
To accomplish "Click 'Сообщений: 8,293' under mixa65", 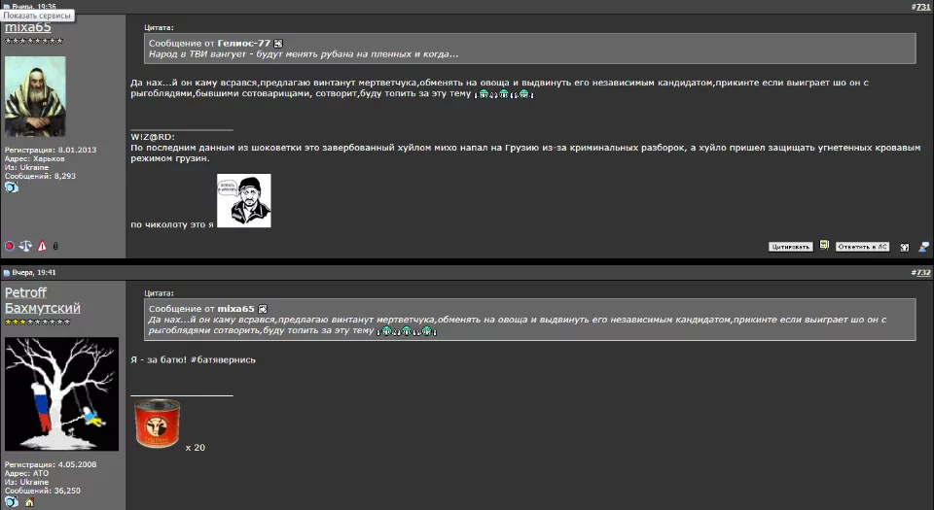I will pos(41,176).
